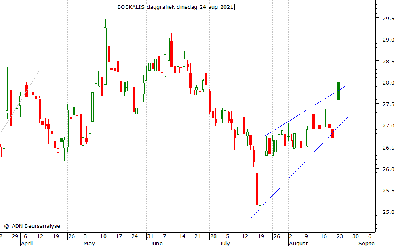Click the © ADN Beursanalyse copyright text
396x246 pixels.
pos(32,226)
